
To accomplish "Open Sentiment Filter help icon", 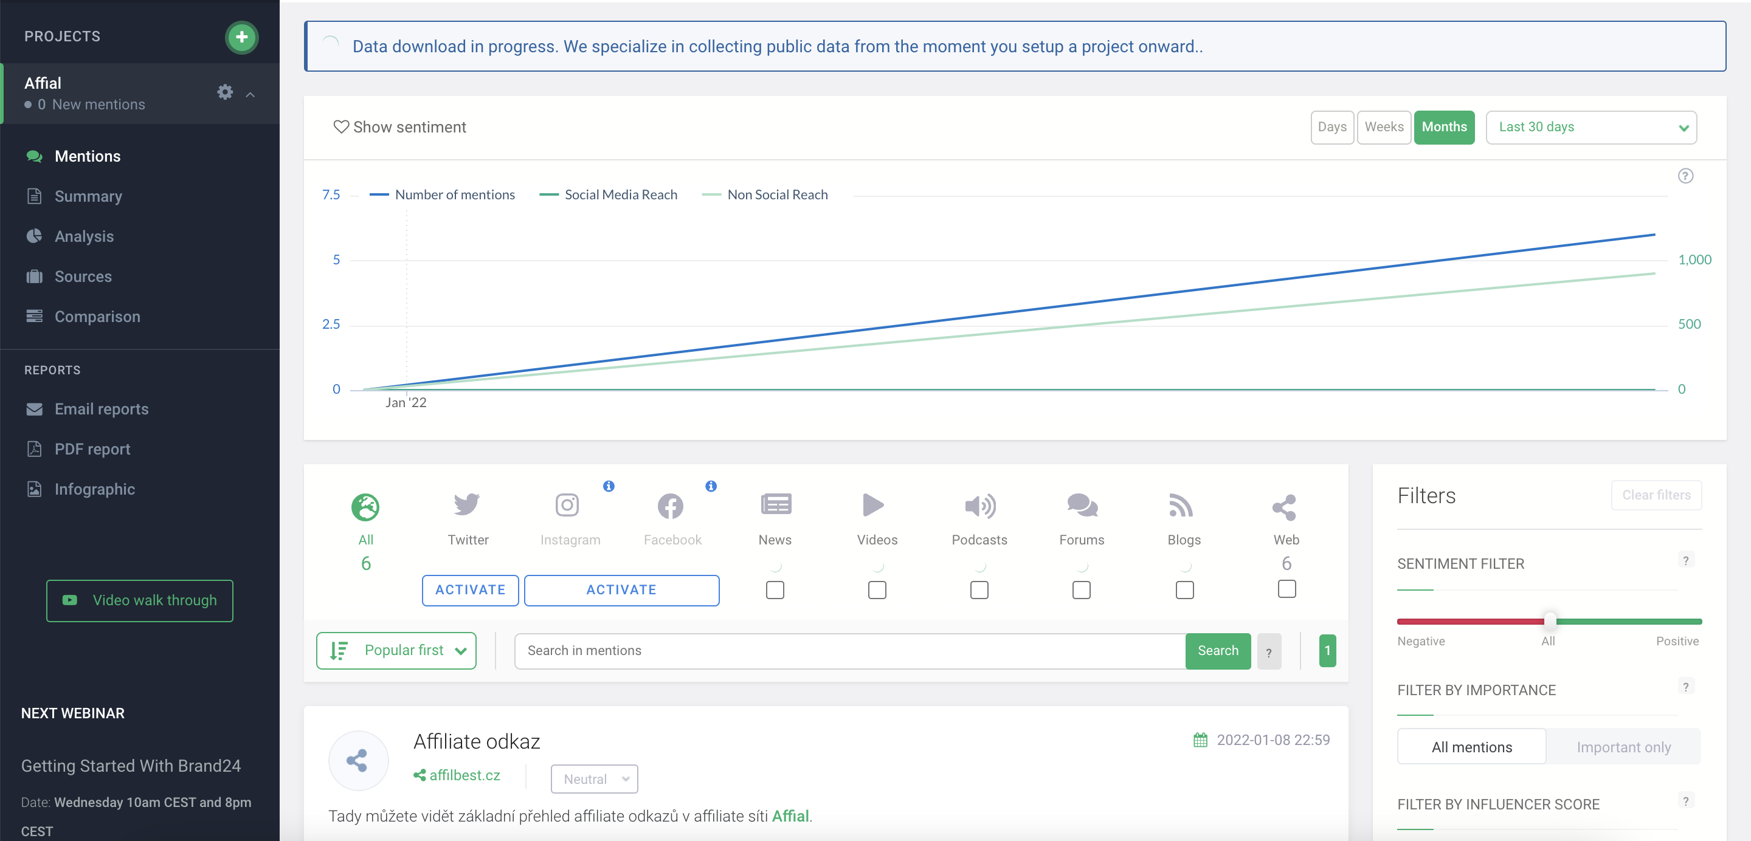I will pyautogui.click(x=1685, y=560).
